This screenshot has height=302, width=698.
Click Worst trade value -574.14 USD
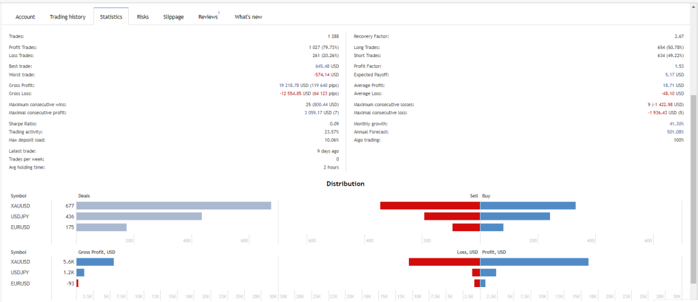[x=326, y=75]
